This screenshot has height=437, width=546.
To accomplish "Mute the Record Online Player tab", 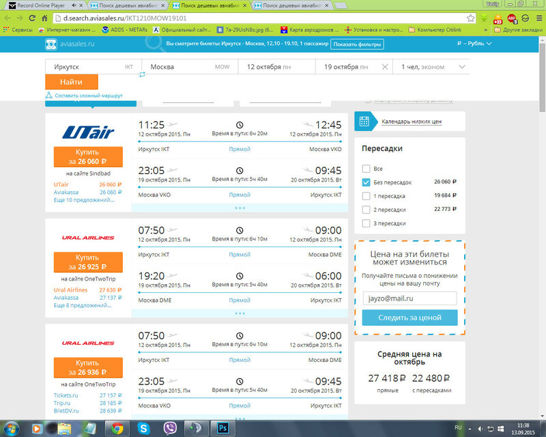I will coord(74,5).
